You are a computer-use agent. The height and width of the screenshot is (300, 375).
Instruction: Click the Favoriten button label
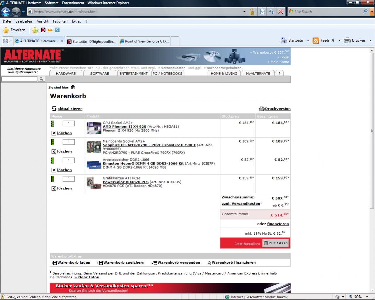18,30
